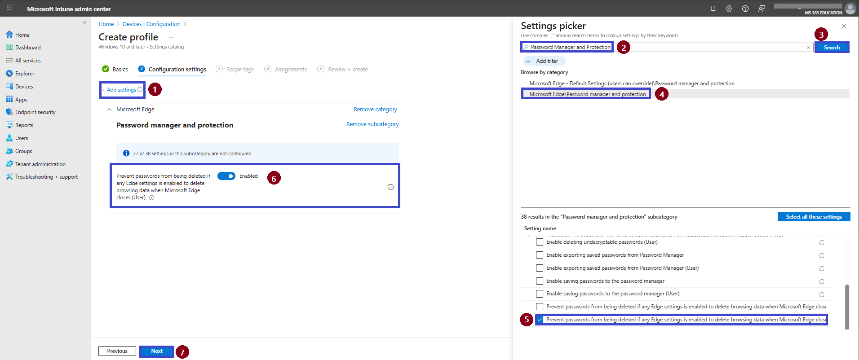Collapse the Microsoft Edge category chevron
Viewport: 859px width, 360px height.
[x=109, y=110]
